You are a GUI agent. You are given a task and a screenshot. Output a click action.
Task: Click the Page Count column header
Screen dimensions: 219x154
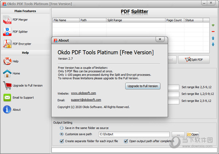click(x=174, y=20)
